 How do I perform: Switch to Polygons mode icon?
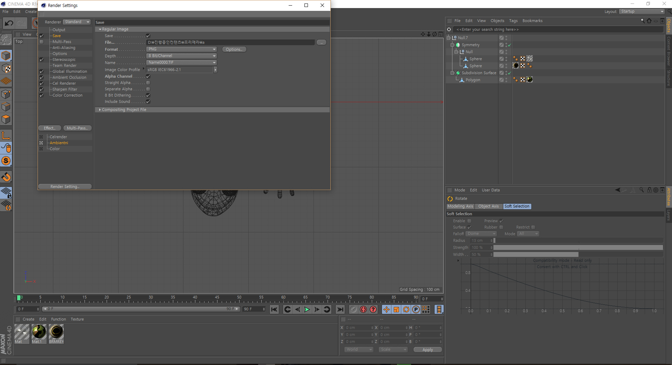(6, 119)
